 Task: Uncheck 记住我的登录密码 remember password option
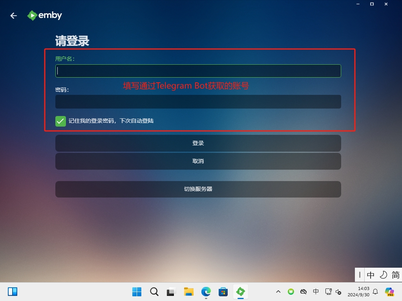click(60, 121)
